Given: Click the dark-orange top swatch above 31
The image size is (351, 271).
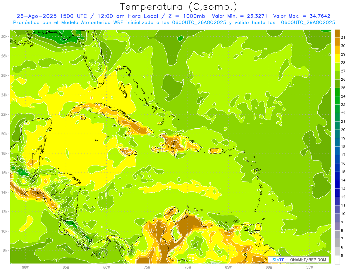Looking at the screenshot, I should pos(337,33).
